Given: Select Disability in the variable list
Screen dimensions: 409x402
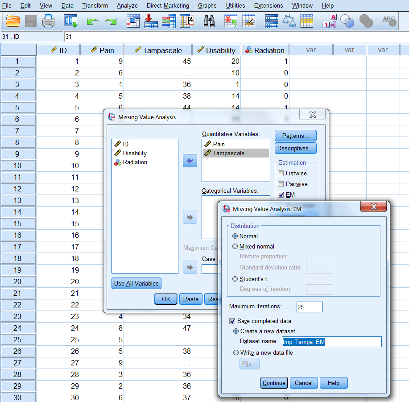Looking at the screenshot, I should click(135, 153).
